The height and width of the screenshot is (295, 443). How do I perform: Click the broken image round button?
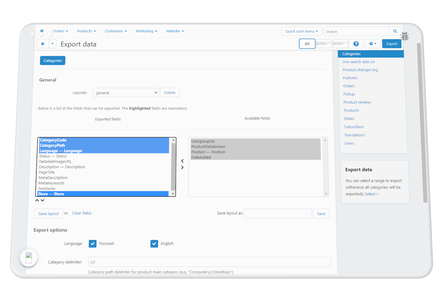(x=29, y=258)
